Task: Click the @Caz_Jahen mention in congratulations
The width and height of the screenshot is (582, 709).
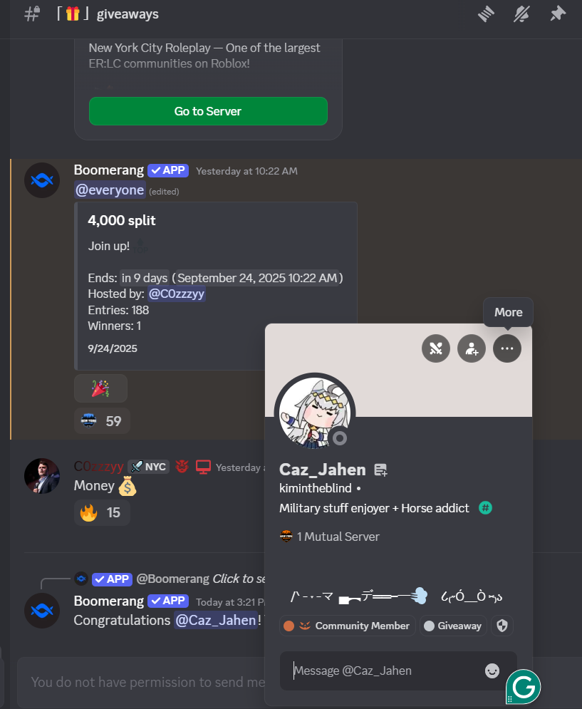Action: tap(216, 620)
